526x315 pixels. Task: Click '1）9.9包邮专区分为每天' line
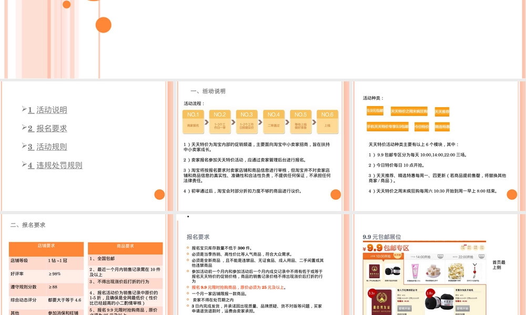pyautogui.click(x=418, y=155)
